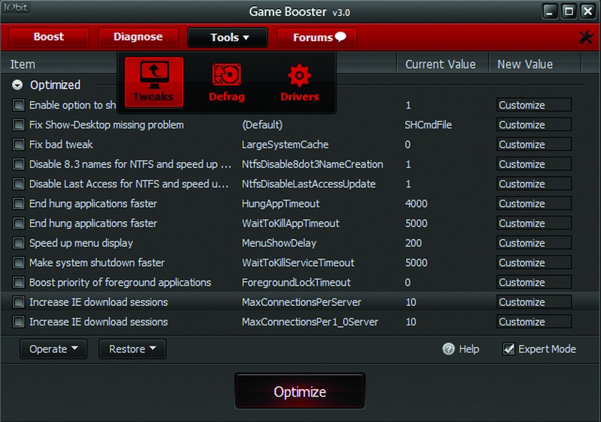
Task: Click the Current Value column header
Action: point(440,64)
